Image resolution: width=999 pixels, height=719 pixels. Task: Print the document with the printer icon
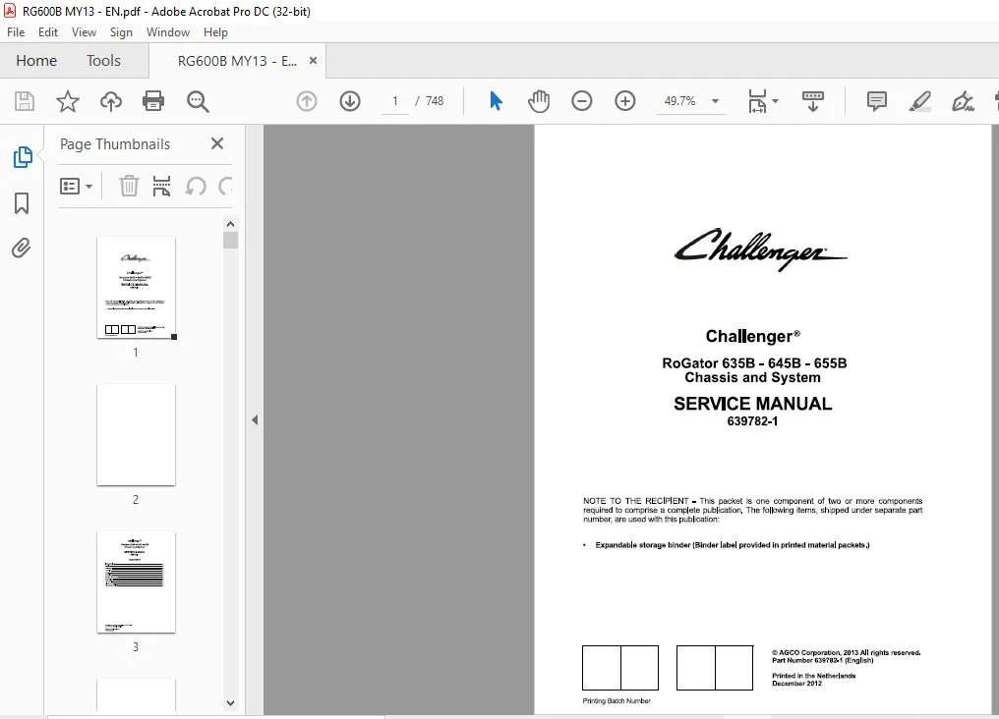coord(153,102)
